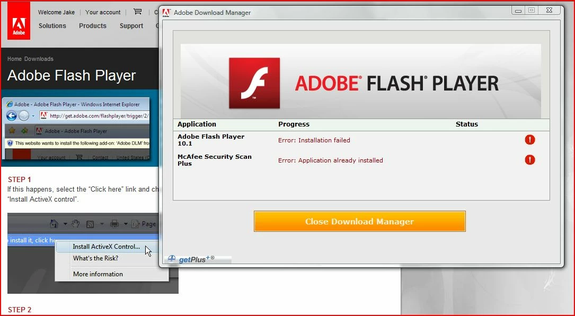Click the Close Download Manager button
The width and height of the screenshot is (575, 316).
(359, 221)
